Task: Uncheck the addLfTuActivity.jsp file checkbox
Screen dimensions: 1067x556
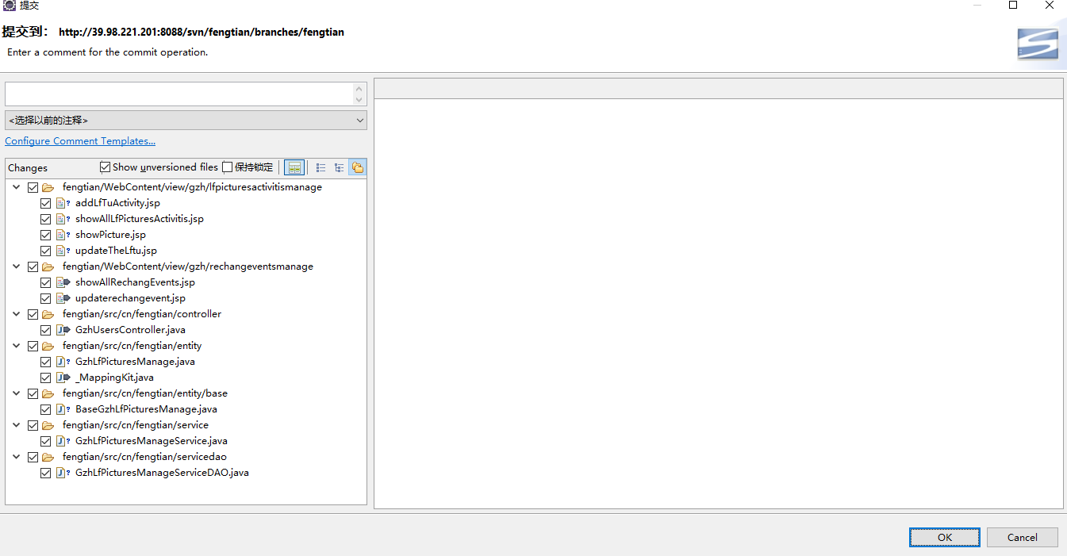Action: click(46, 203)
